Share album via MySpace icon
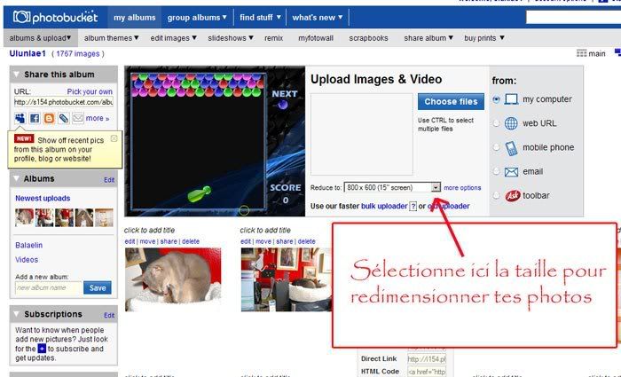 pyautogui.click(x=20, y=118)
